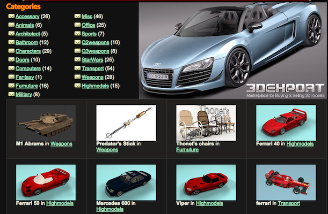
Task: Click Weapons link under M1 Abrams
Action: point(61,144)
